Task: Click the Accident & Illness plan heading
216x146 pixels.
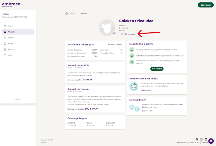Action: tap(81, 45)
